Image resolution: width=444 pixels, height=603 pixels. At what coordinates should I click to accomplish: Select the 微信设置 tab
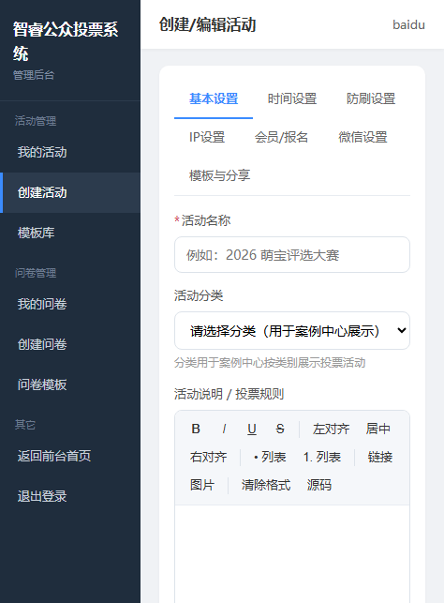pyautogui.click(x=363, y=137)
